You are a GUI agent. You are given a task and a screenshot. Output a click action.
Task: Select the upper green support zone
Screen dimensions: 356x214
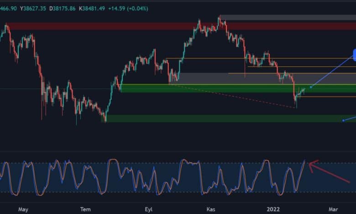pyautogui.click(x=205, y=88)
